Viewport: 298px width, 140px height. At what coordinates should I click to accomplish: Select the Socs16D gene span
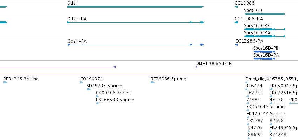pyautogui.click(x=264, y=14)
